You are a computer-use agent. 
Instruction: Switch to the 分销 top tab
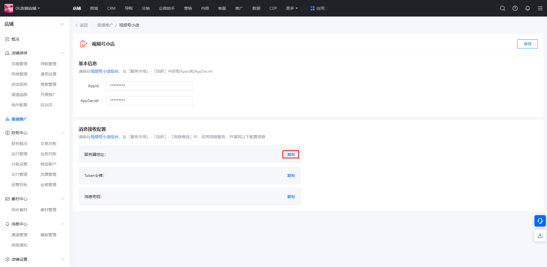pyautogui.click(x=146, y=8)
